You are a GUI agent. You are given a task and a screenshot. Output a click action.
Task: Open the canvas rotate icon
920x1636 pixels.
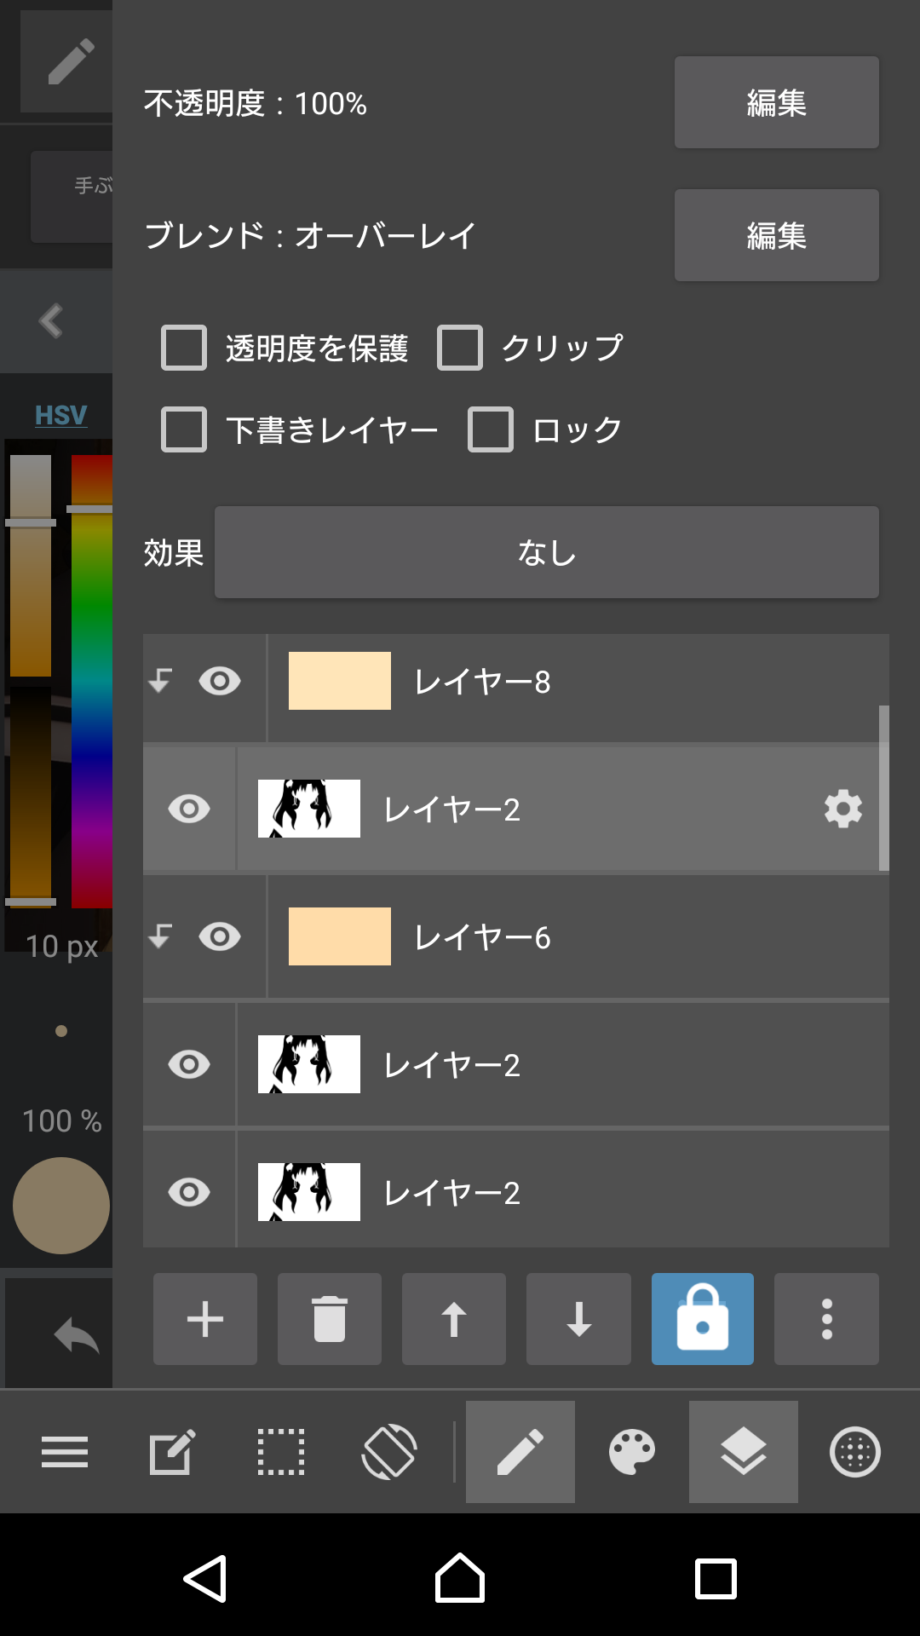389,1452
